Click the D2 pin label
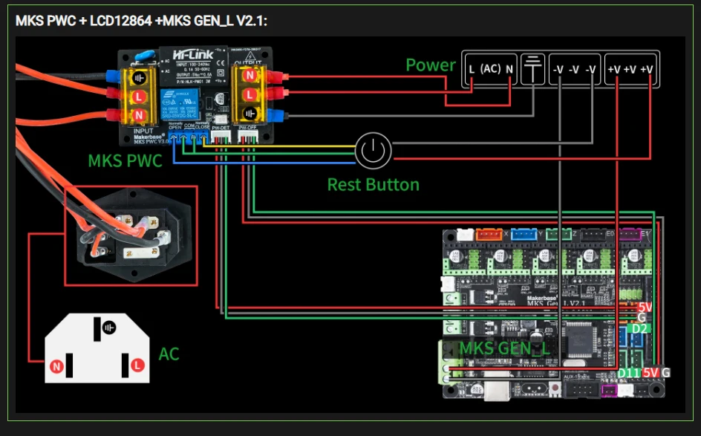Screen dimensions: 701x436 (640, 329)
